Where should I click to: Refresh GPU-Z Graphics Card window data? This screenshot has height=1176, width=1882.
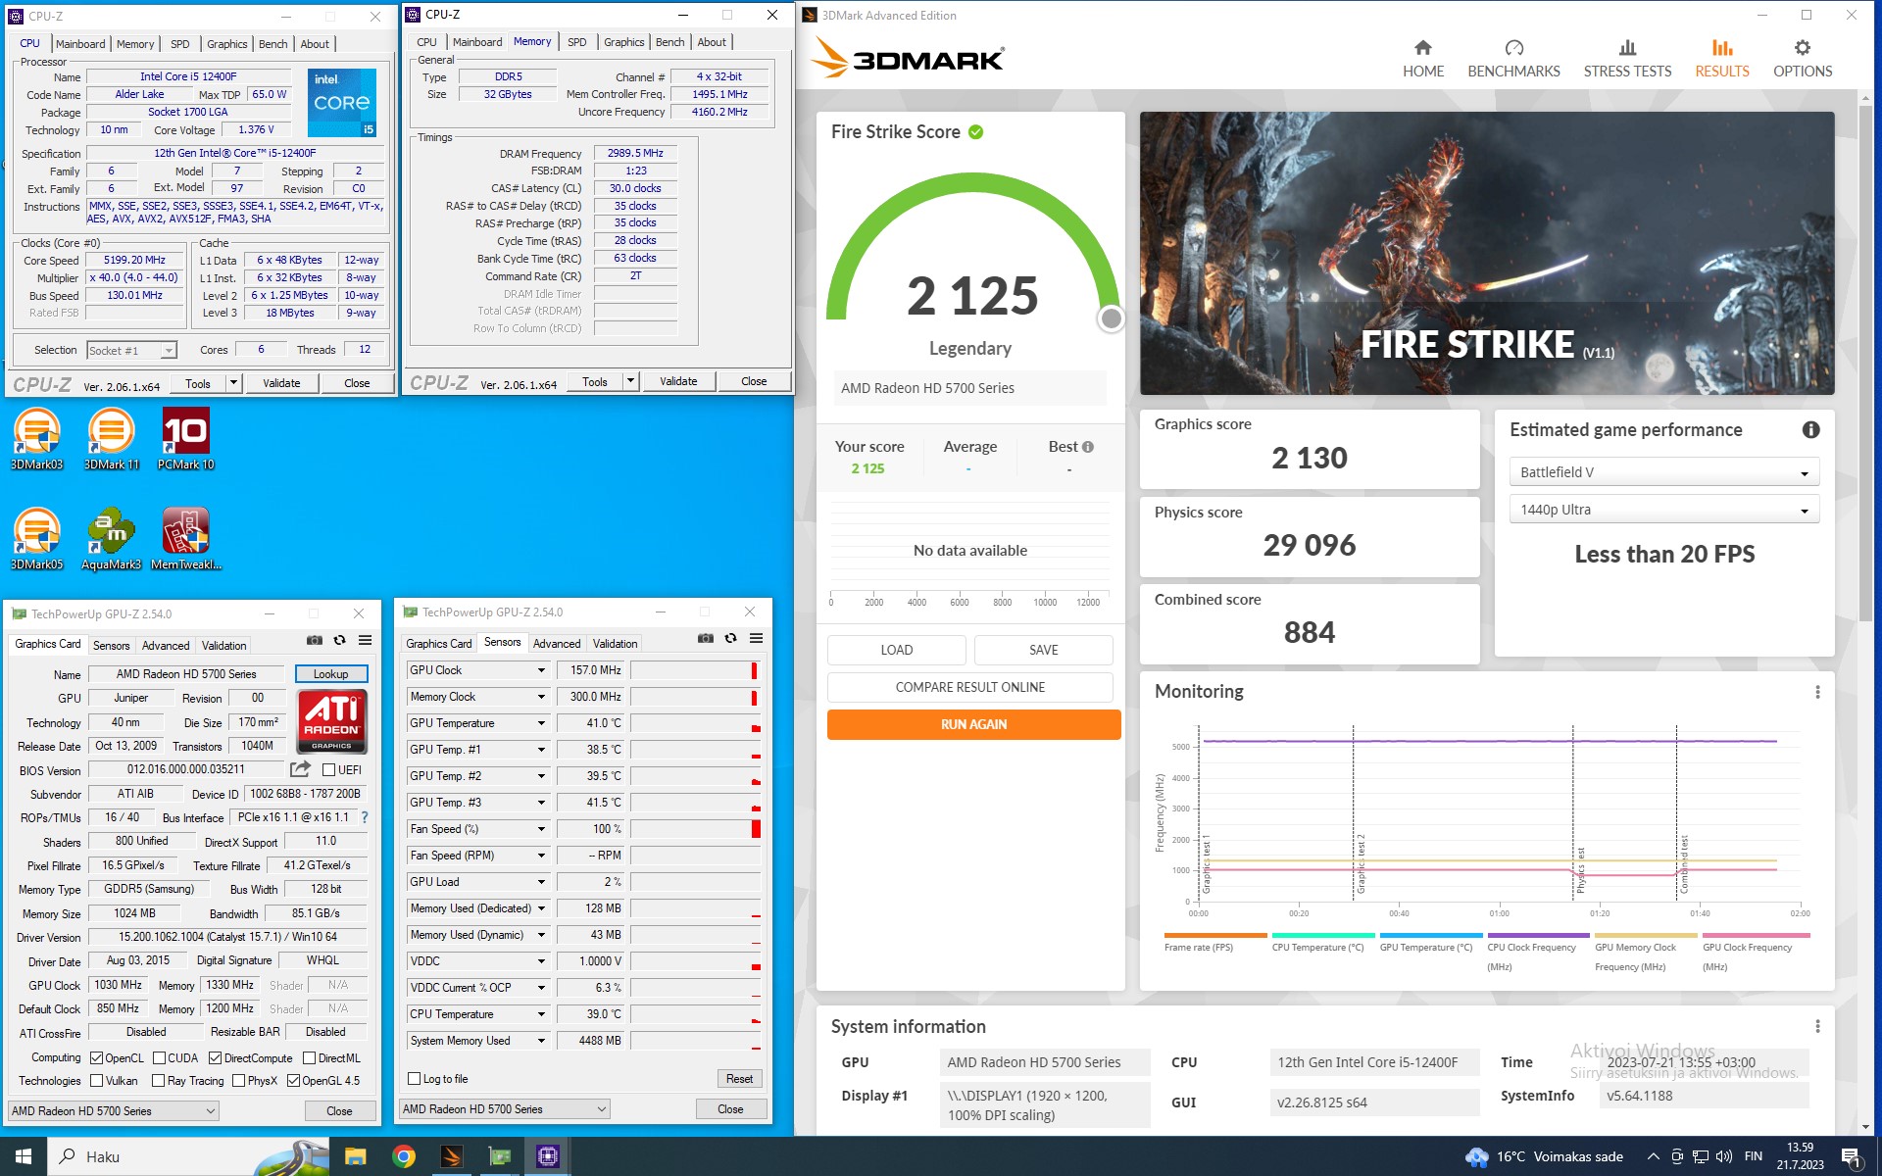[339, 641]
